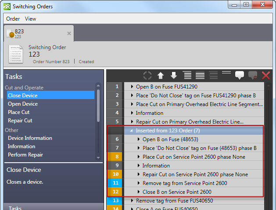This screenshot has width=276, height=210.
Task: Click the first stacked-lines icon next to down arrow
Action: click(x=187, y=75)
